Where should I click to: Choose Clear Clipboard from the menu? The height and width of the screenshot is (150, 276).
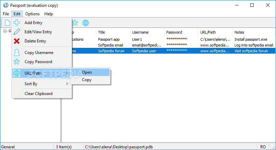pyautogui.click(x=42, y=93)
